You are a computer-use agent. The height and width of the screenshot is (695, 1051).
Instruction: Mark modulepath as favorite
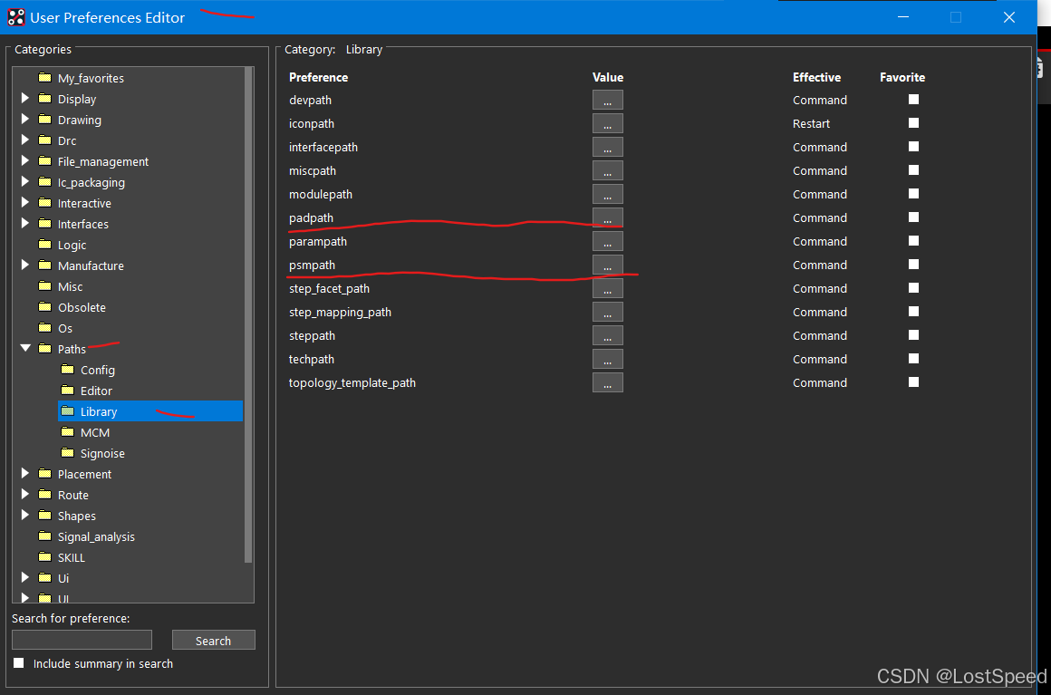[x=913, y=194]
